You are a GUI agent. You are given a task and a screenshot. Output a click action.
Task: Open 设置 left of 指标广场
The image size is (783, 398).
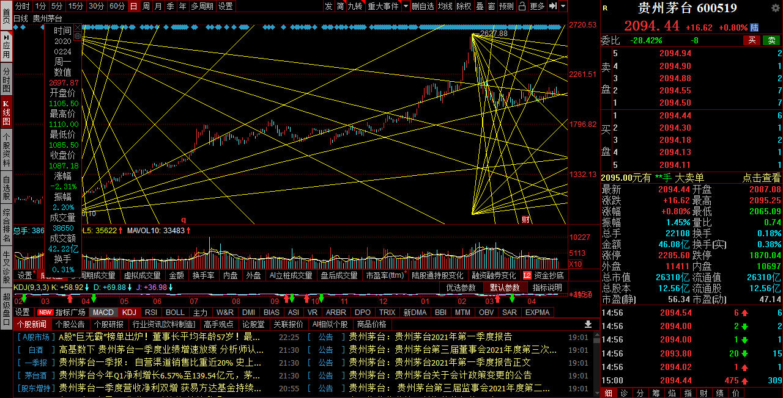point(23,312)
